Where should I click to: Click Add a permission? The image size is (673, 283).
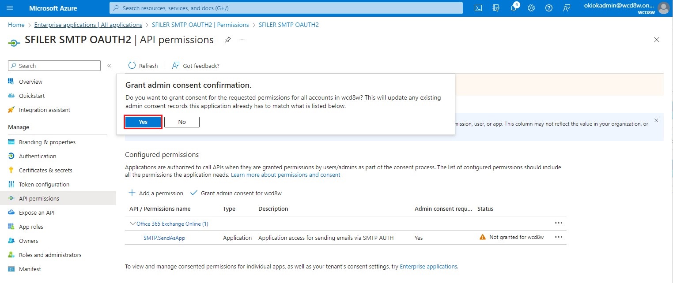pos(156,193)
